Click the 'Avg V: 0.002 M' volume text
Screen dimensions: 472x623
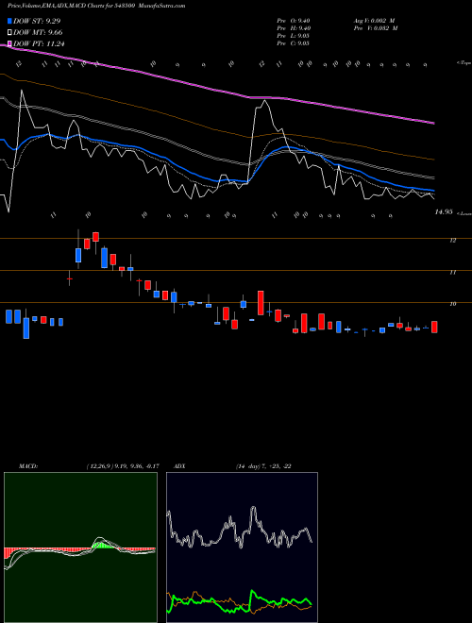[x=374, y=21]
